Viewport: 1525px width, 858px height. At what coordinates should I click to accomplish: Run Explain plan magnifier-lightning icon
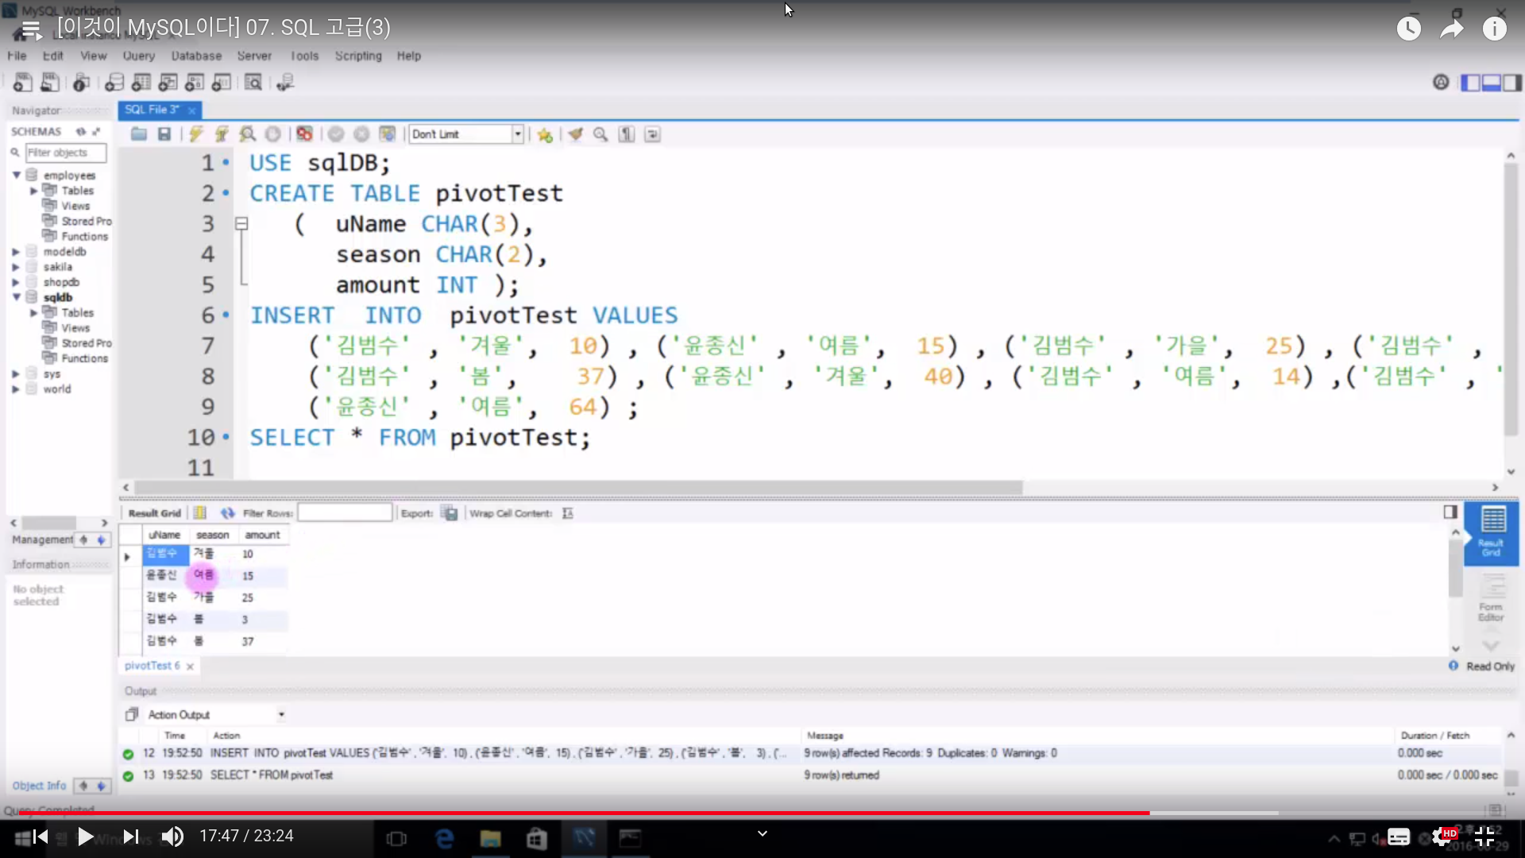(247, 134)
